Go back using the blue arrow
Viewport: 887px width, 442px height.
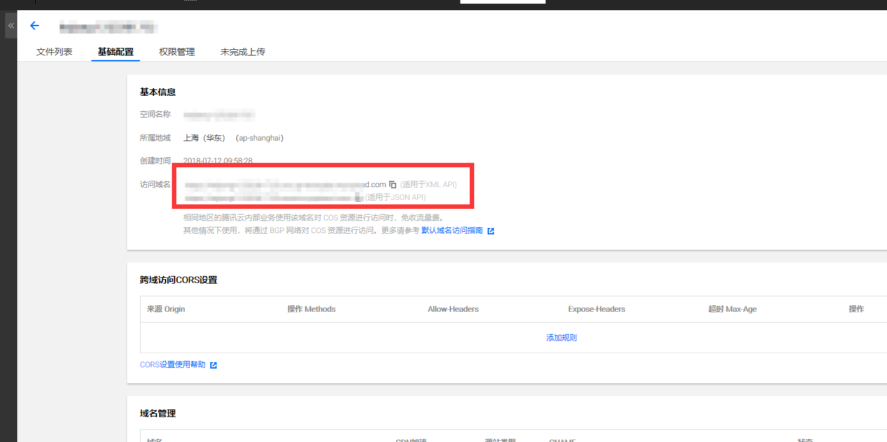(x=35, y=26)
